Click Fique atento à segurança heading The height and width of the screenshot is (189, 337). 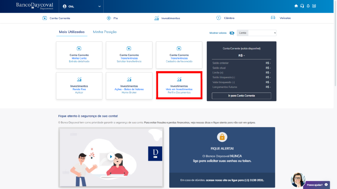click(x=88, y=116)
